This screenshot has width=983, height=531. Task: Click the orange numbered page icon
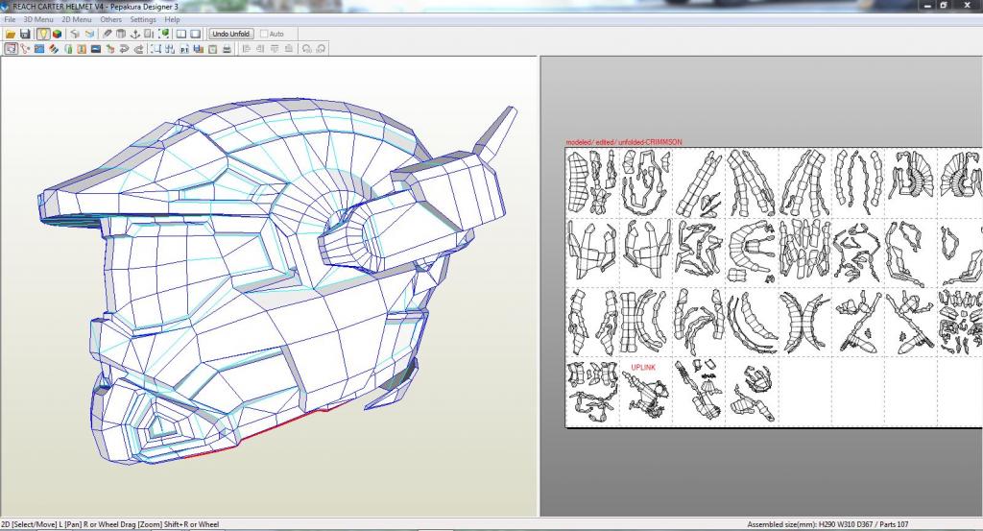pos(82,48)
